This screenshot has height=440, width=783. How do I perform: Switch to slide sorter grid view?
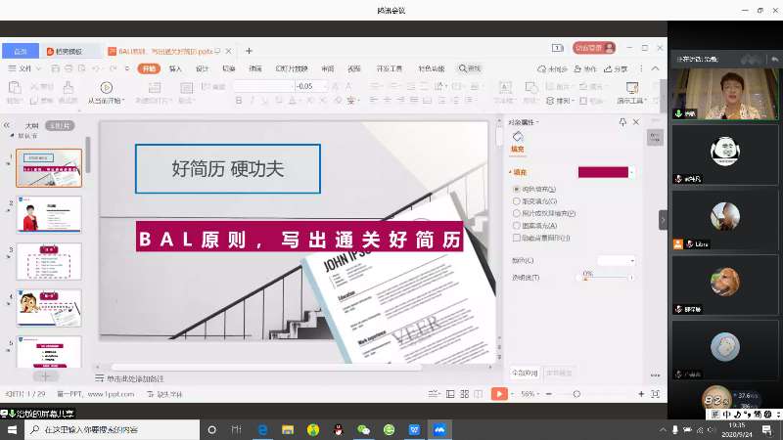464,394
